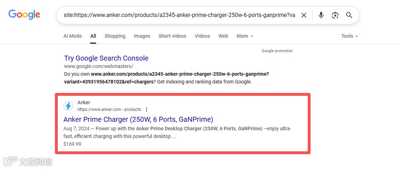This screenshot has height=169, width=400.
Task: Switch to AI Mode tab
Action: click(73, 36)
